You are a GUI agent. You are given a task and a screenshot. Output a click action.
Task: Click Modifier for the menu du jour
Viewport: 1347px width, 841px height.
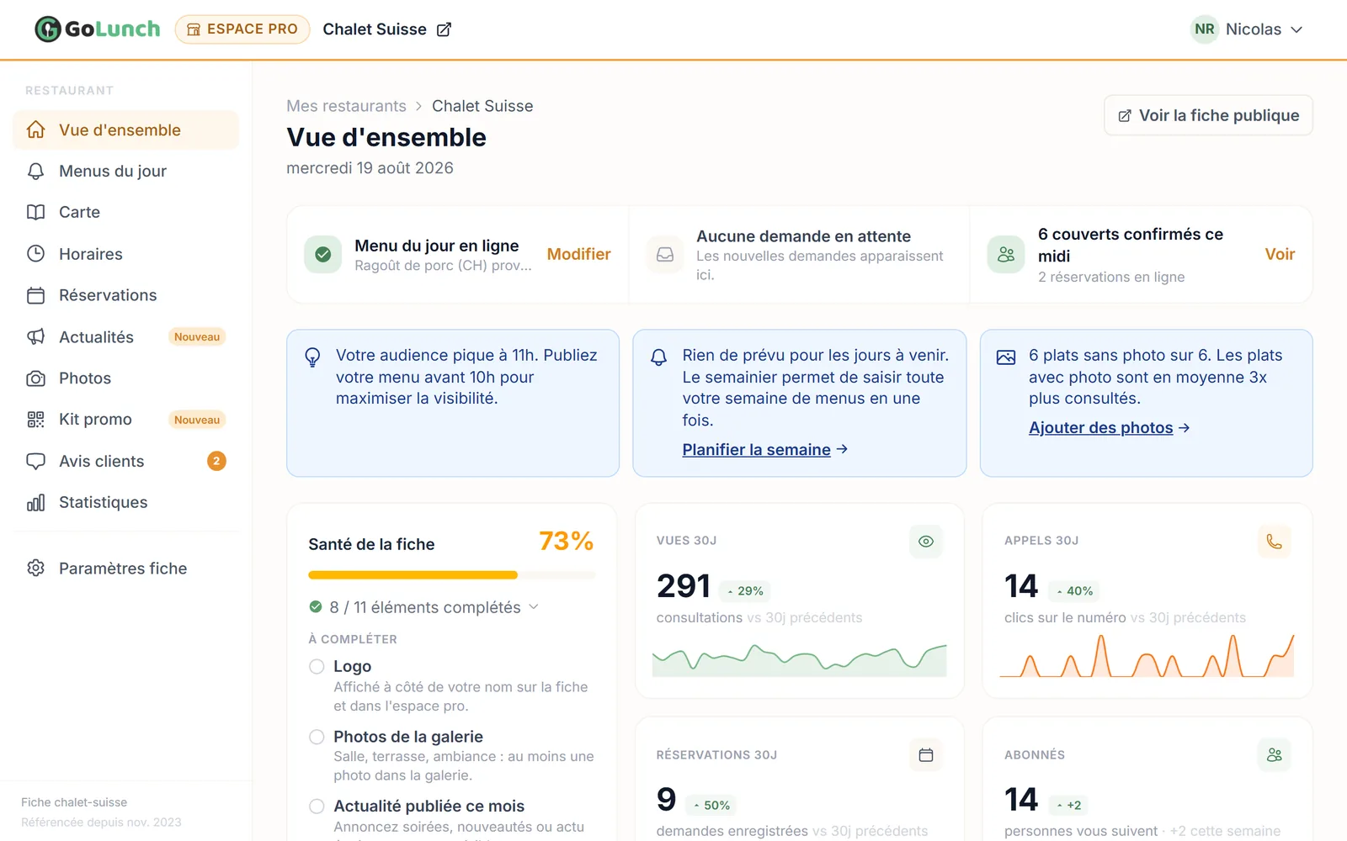(x=579, y=254)
